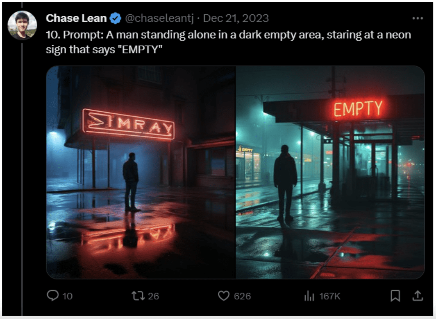Share tweet via upload arrow icon
436x319 pixels.
(418, 296)
